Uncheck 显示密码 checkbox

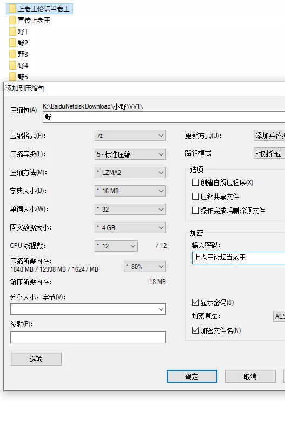coord(195,302)
